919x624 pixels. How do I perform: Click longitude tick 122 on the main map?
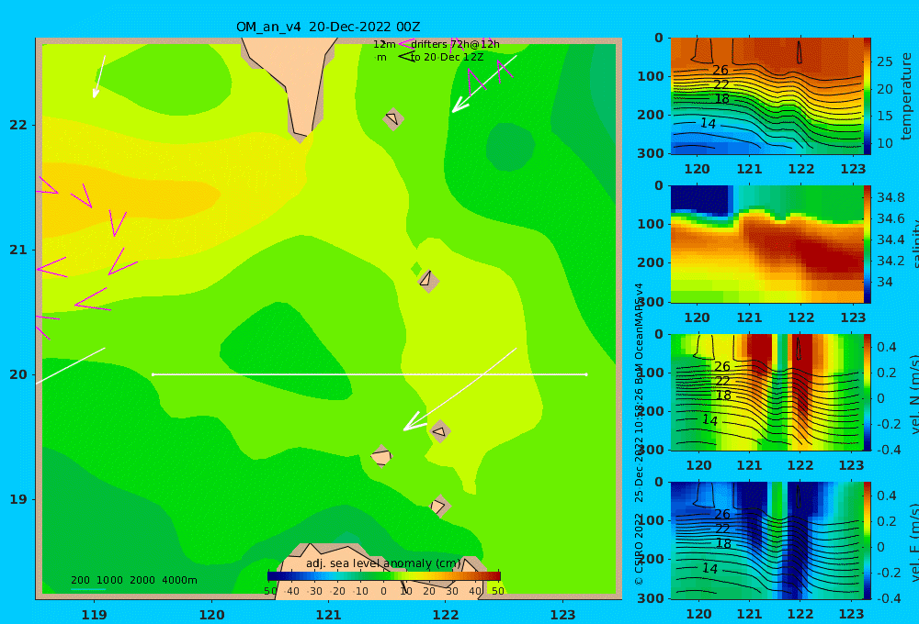point(446,615)
